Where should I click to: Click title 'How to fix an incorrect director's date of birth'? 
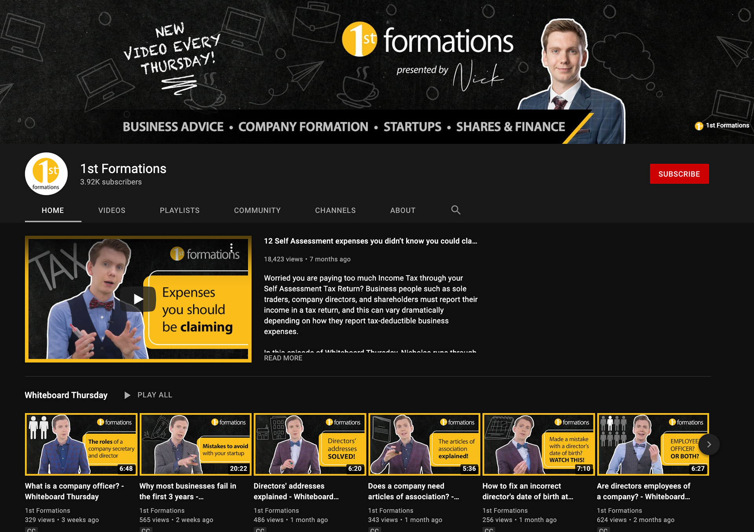528,491
